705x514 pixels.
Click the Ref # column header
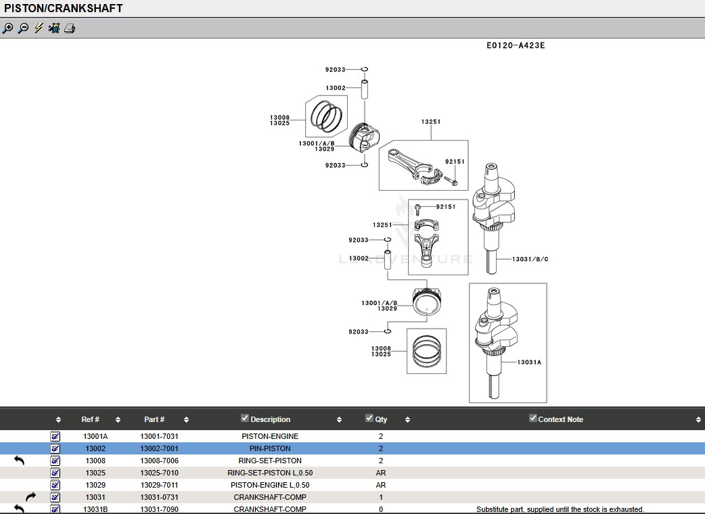[90, 419]
